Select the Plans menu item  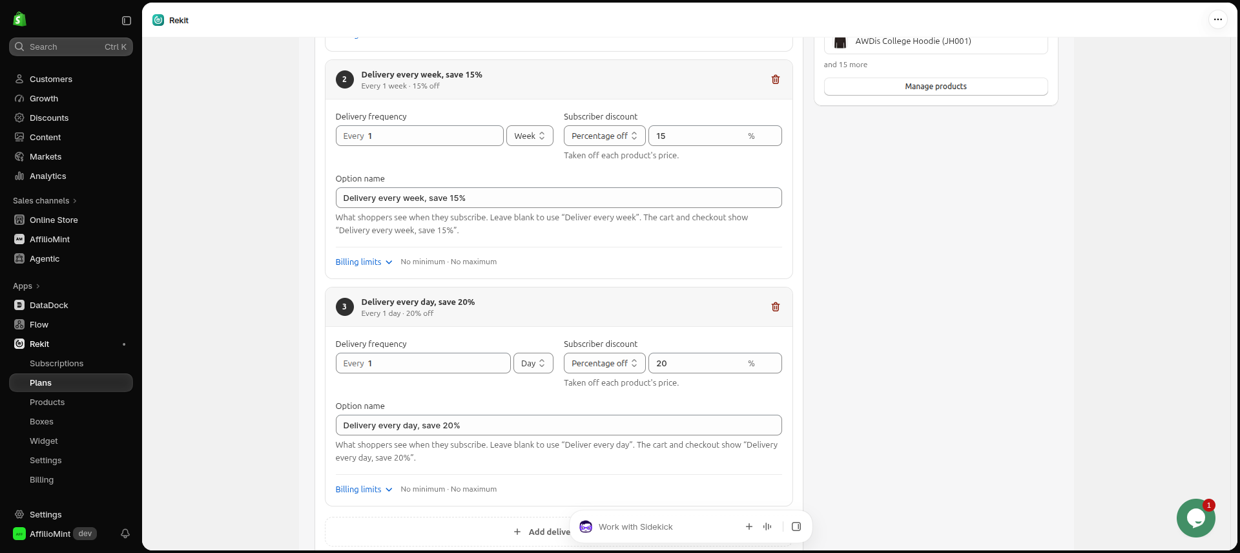tap(71, 382)
